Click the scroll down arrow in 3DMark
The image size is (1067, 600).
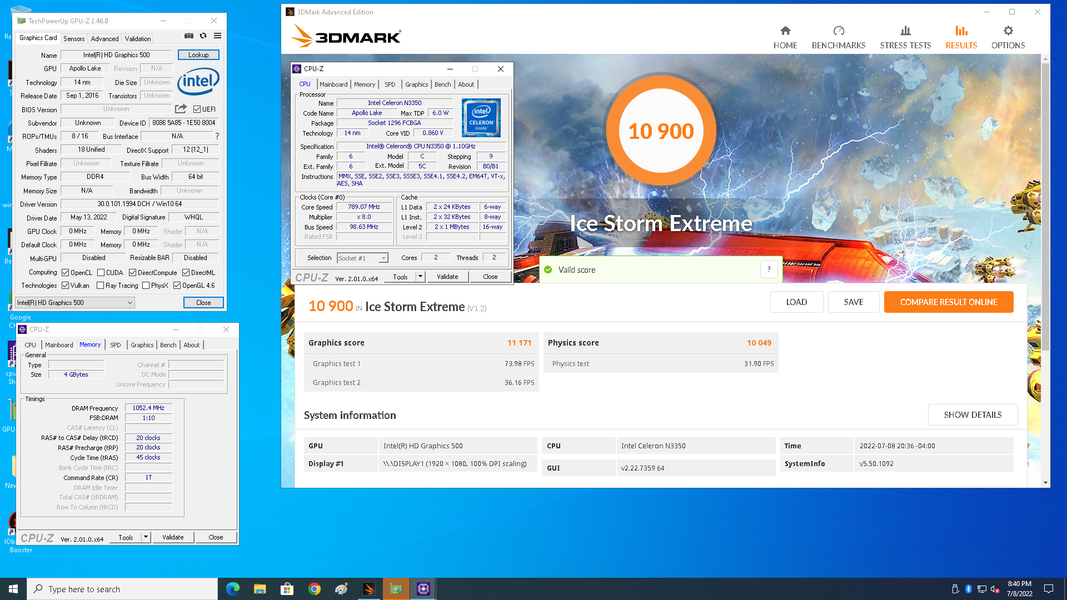click(x=1046, y=483)
